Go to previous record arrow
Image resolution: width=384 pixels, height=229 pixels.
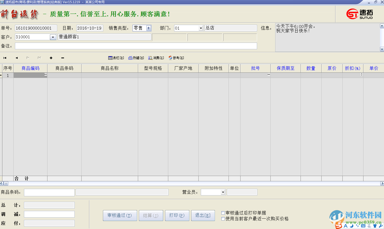(x=17, y=58)
